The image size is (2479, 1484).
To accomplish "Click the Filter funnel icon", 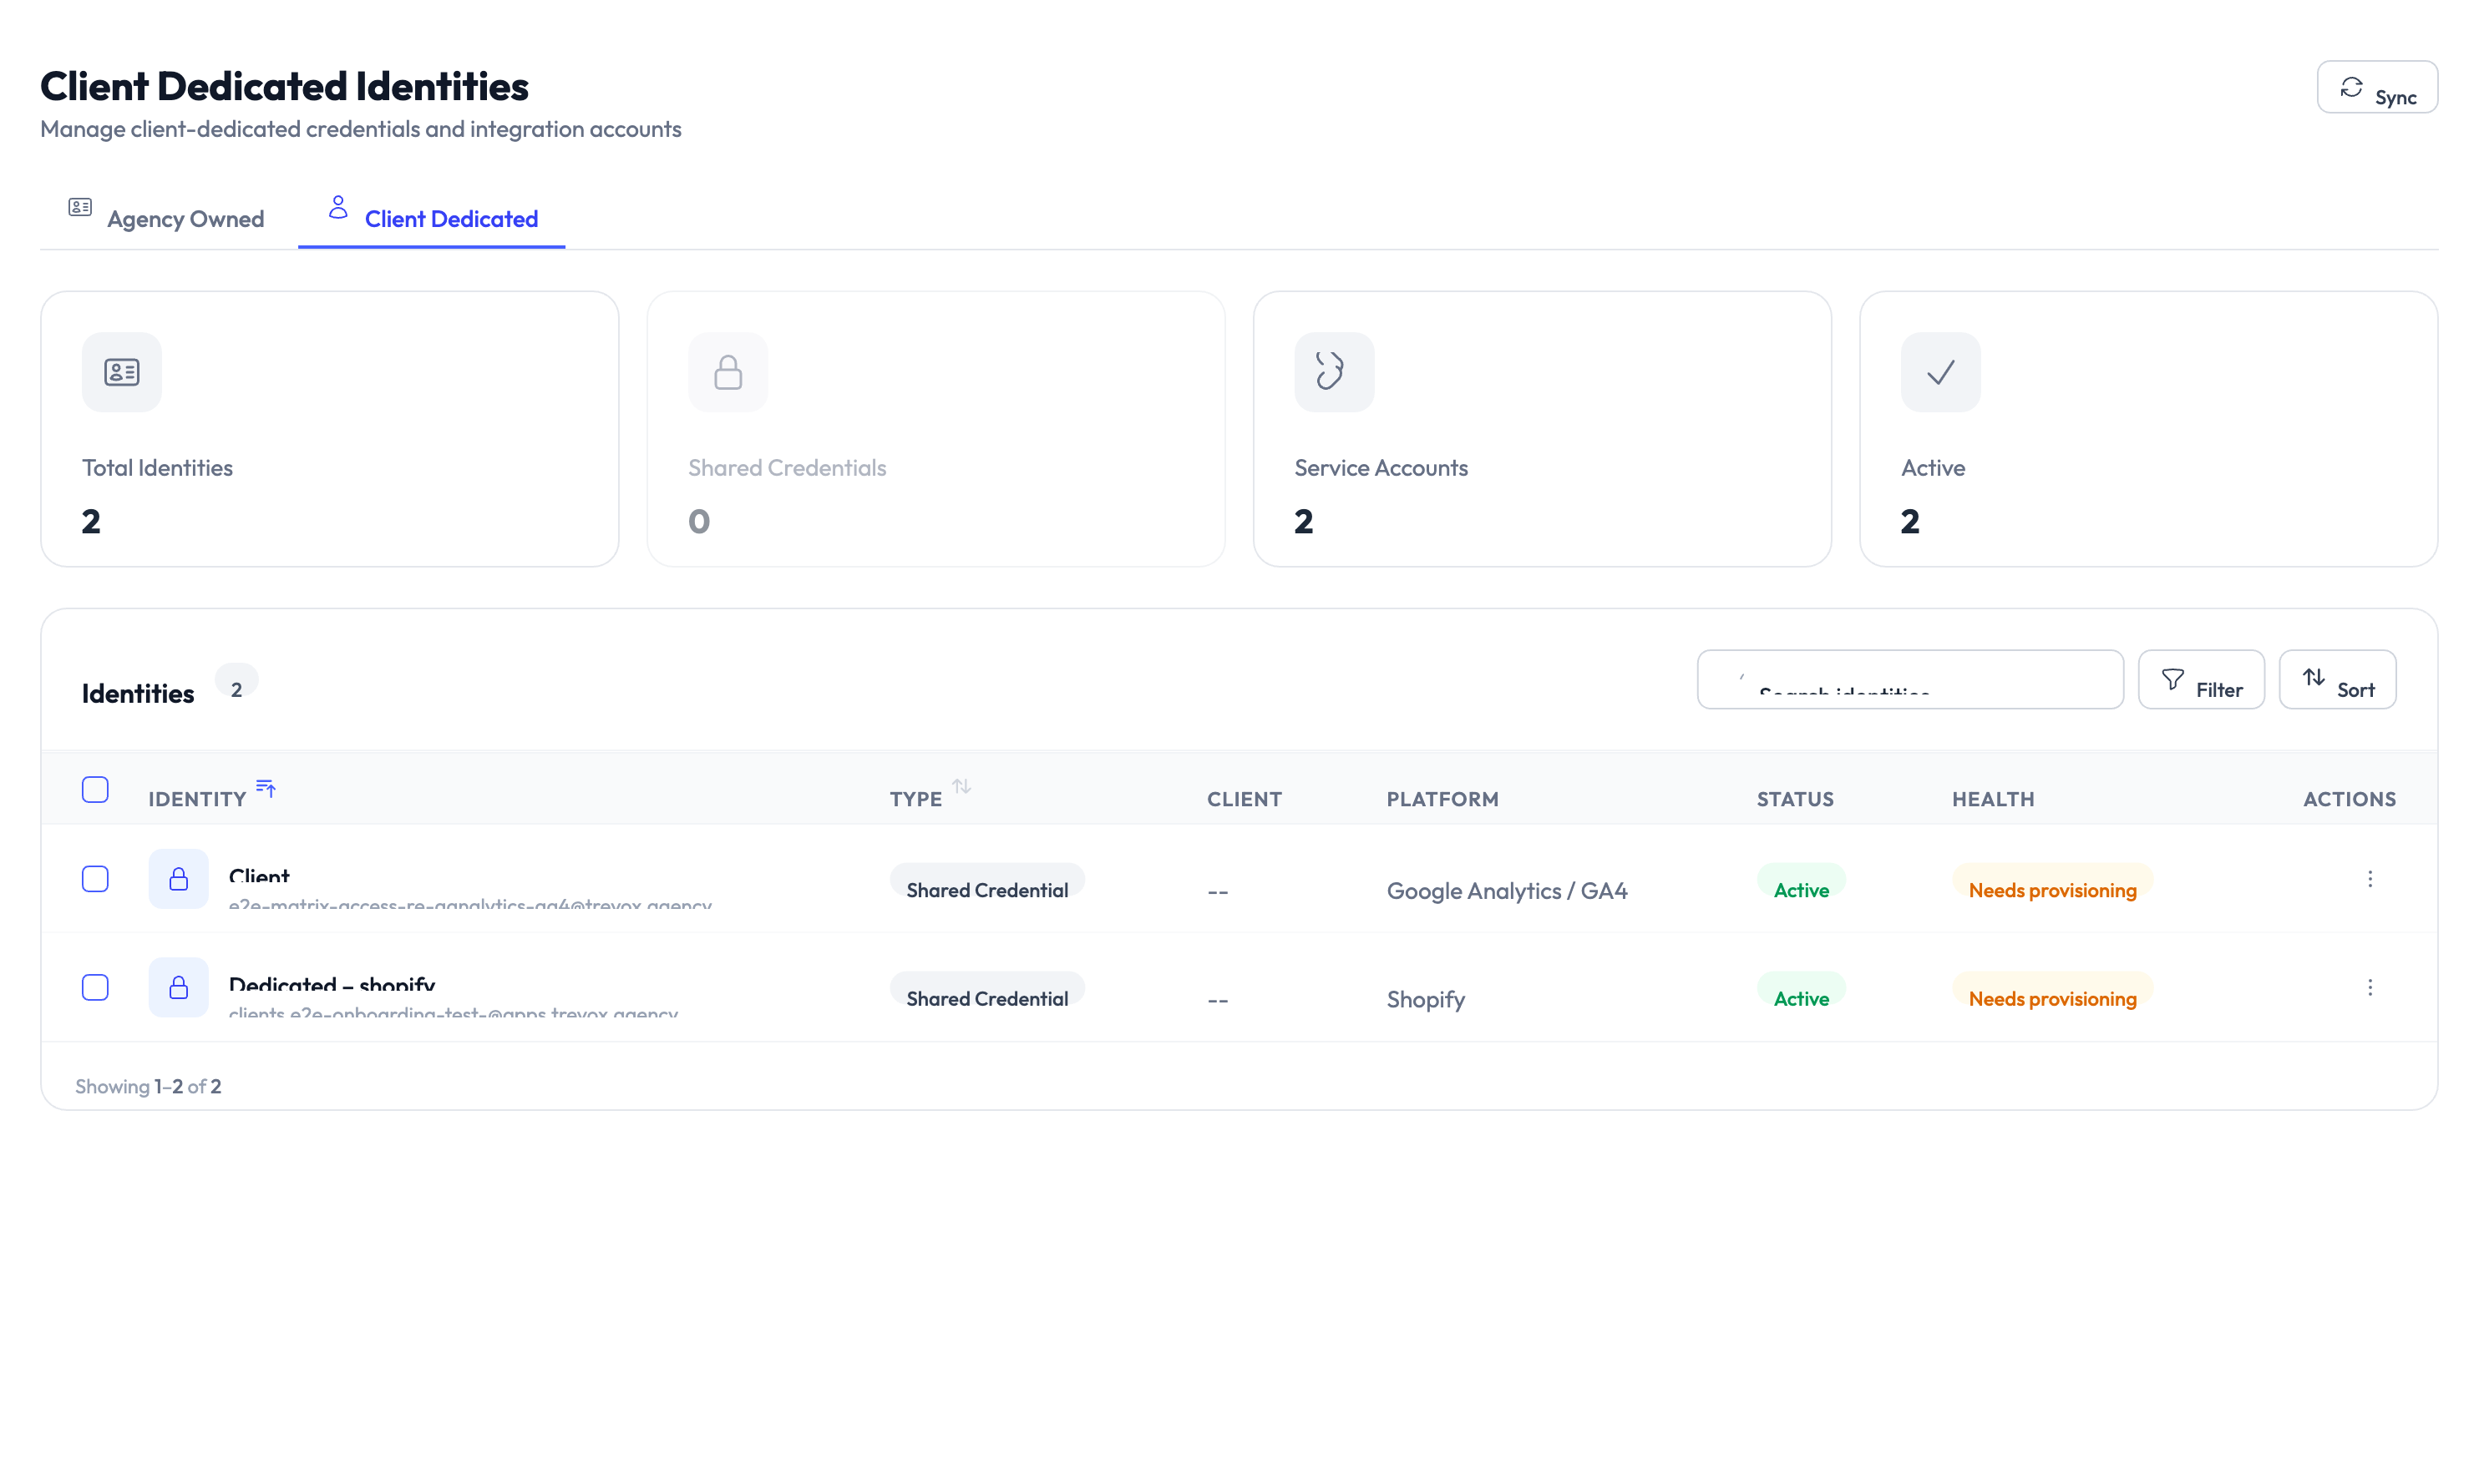I will point(2172,679).
